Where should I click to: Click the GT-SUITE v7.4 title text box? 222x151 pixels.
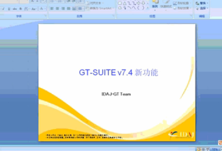119,73
